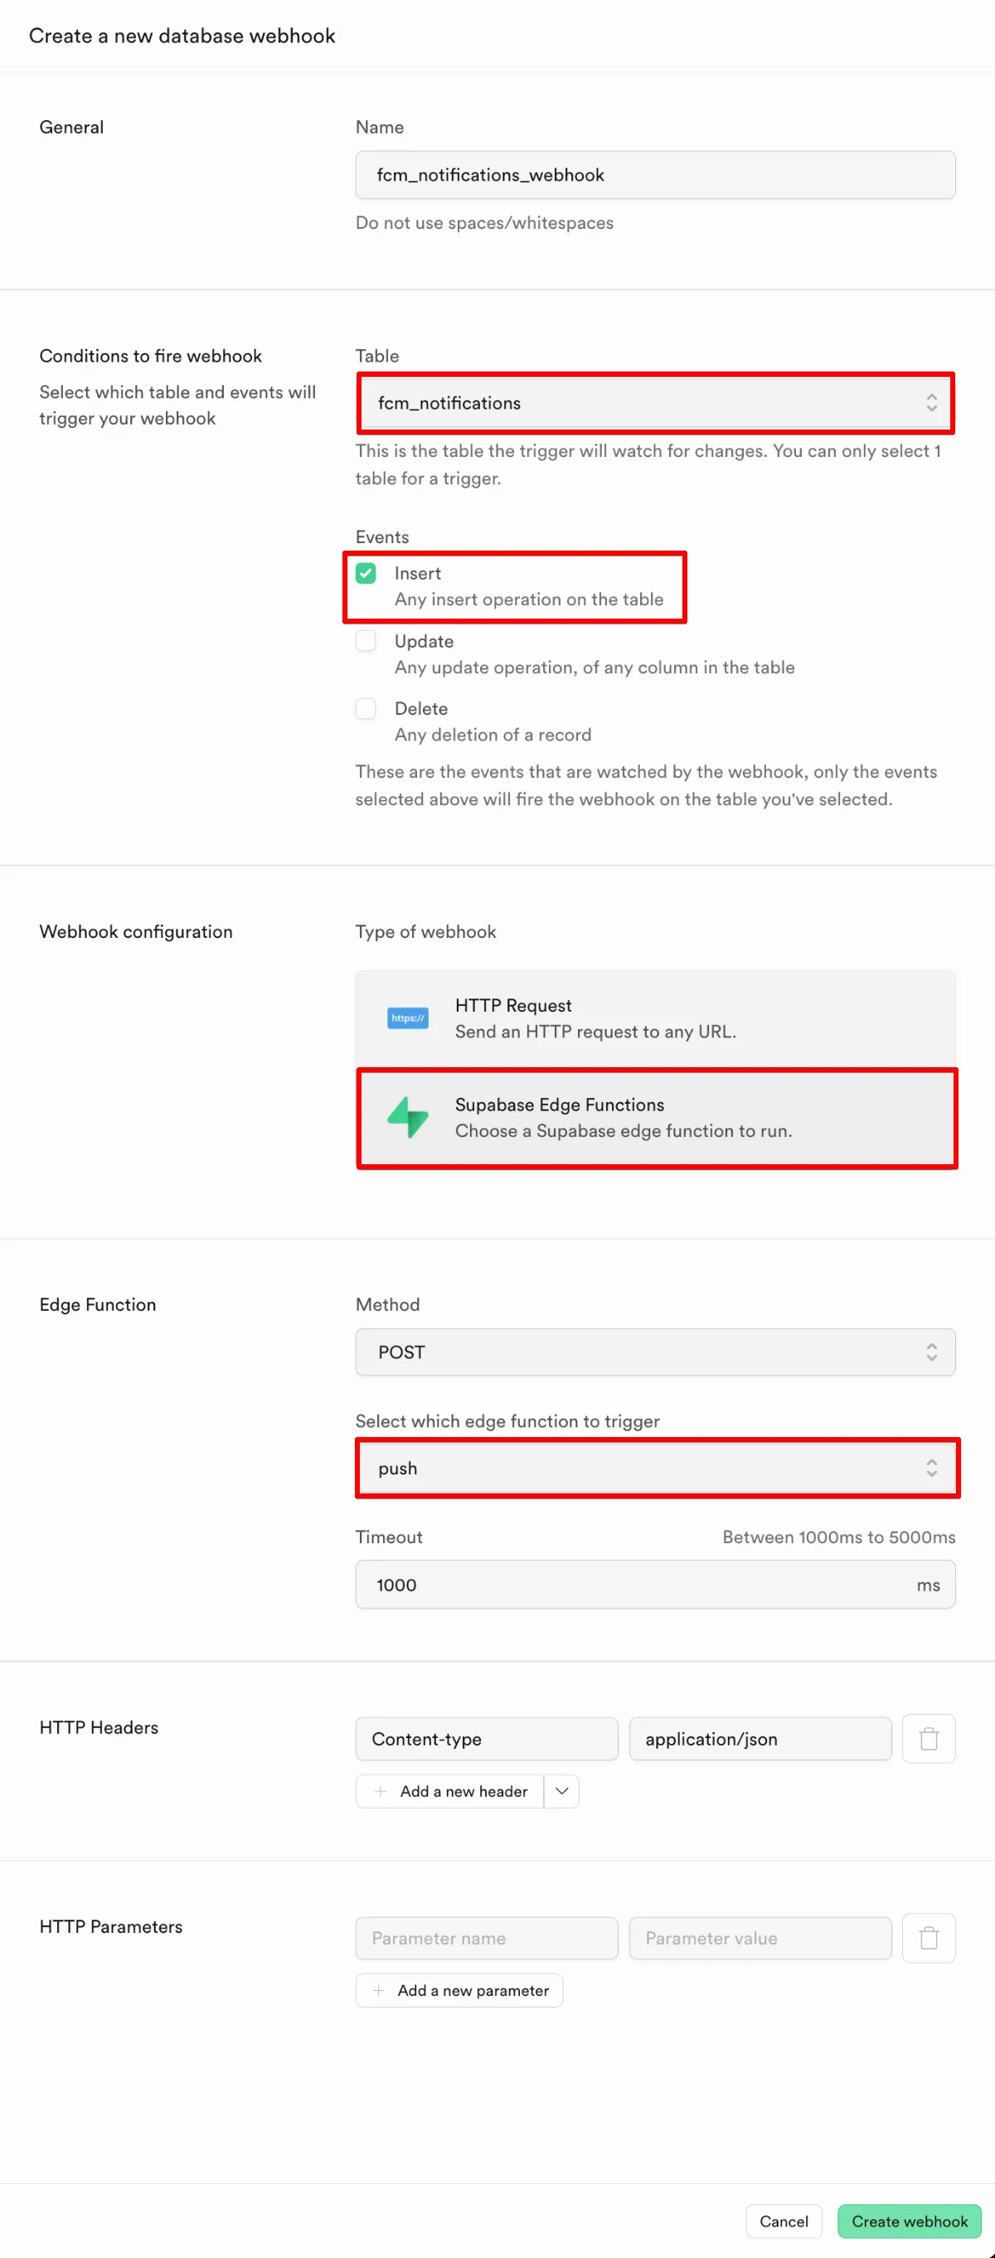Select Supabase Edge Functions webhook type
Image resolution: width=995 pixels, height=2258 pixels.
click(x=655, y=1118)
